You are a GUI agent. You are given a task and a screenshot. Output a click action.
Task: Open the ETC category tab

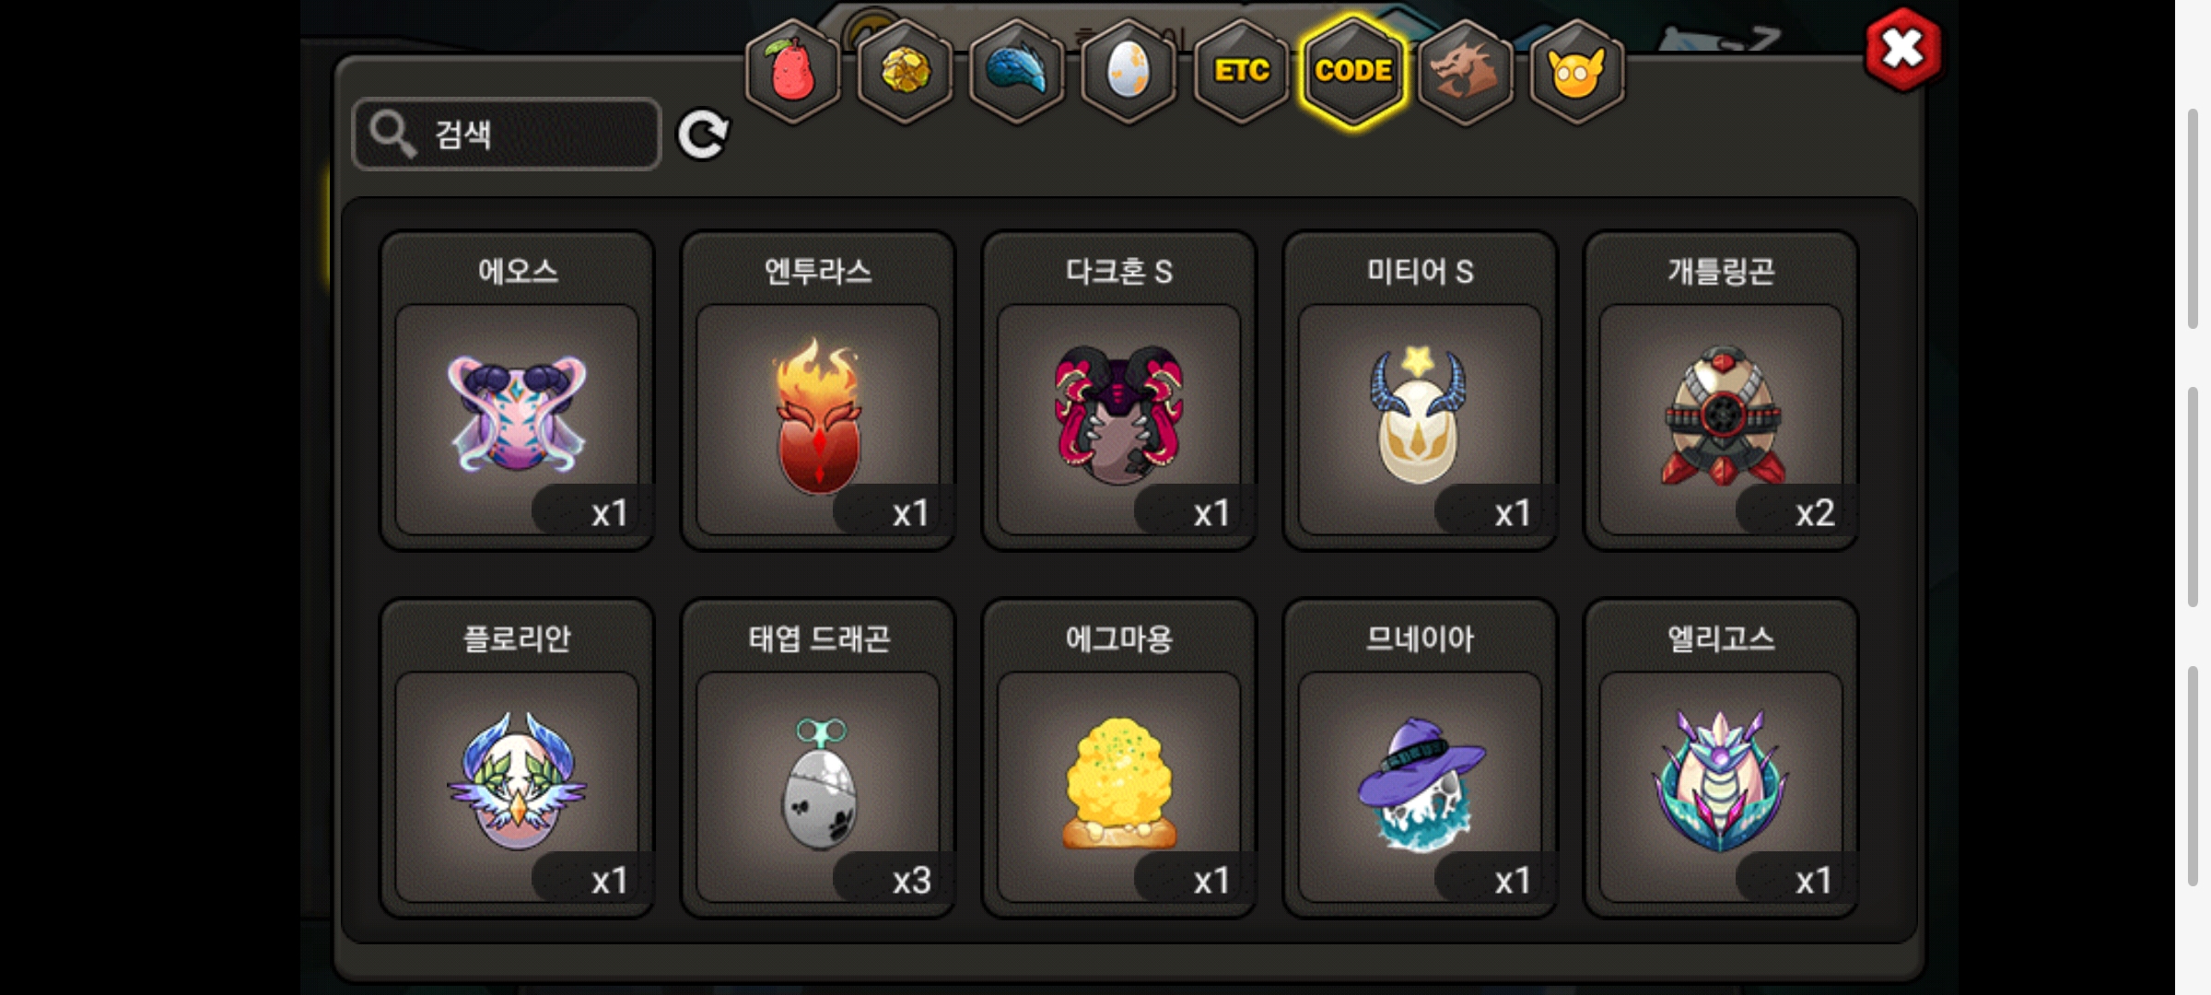coord(1242,71)
